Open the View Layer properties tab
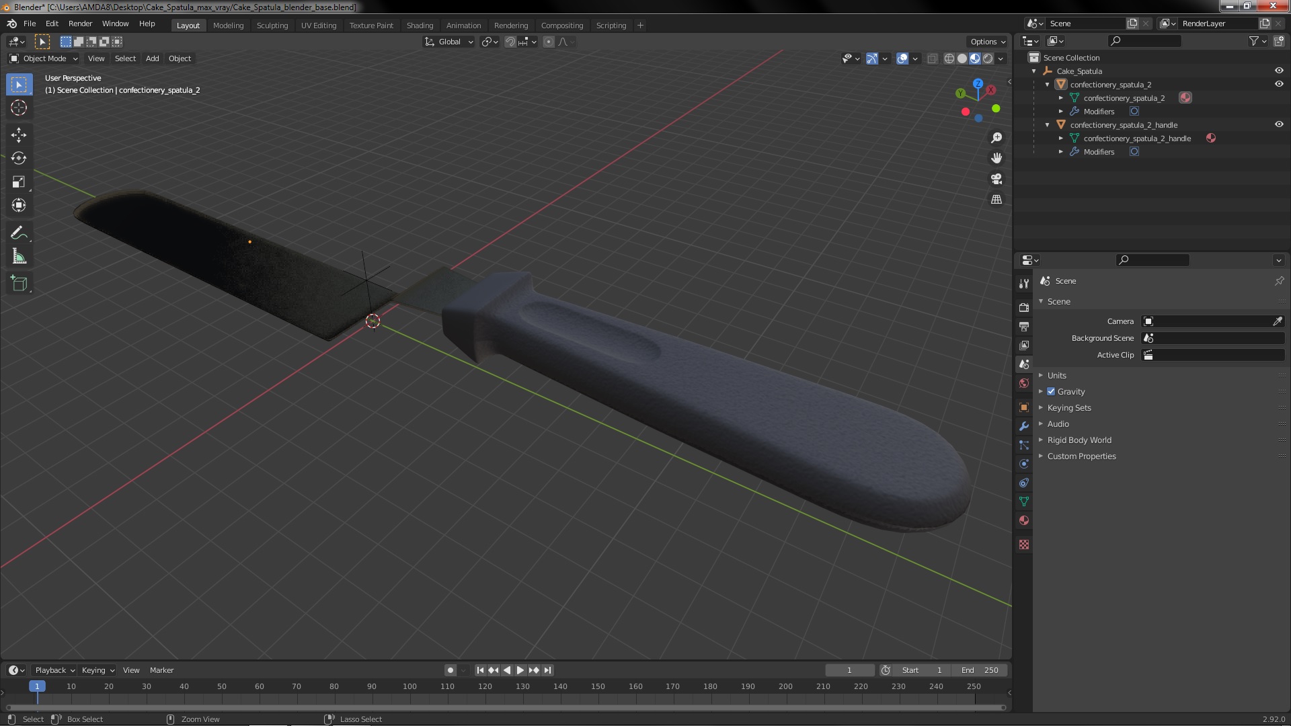The width and height of the screenshot is (1291, 726). 1024,345
